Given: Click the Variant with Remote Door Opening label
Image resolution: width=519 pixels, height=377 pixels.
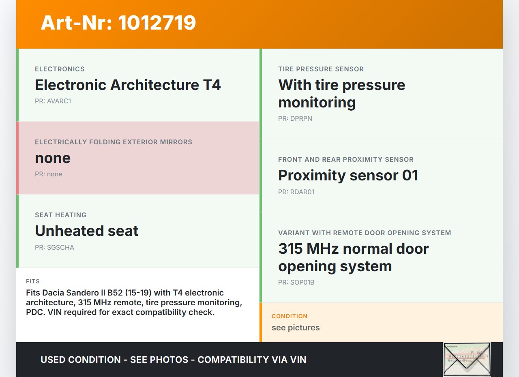Looking at the screenshot, I should [x=365, y=233].
